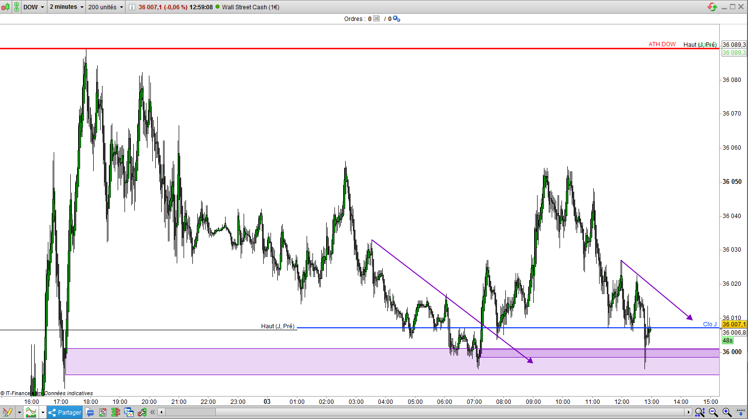Open the order settings gears icon
The width and height of the screenshot is (748, 419).
(x=396, y=19)
